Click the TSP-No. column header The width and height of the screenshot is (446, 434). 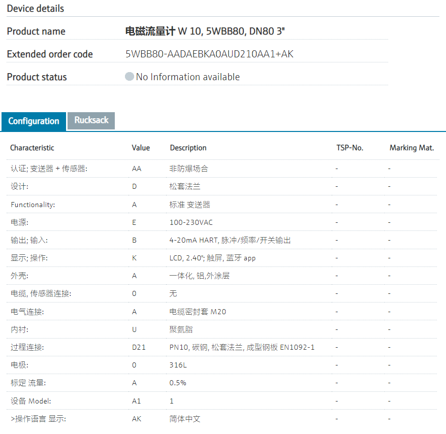pos(349,148)
